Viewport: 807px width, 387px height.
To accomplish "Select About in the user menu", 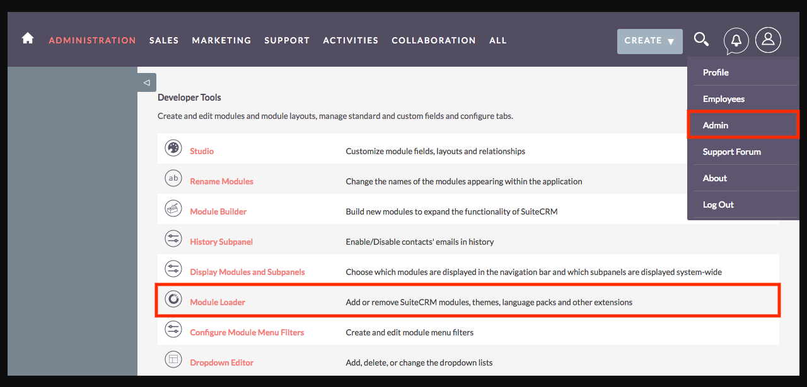I will (715, 178).
